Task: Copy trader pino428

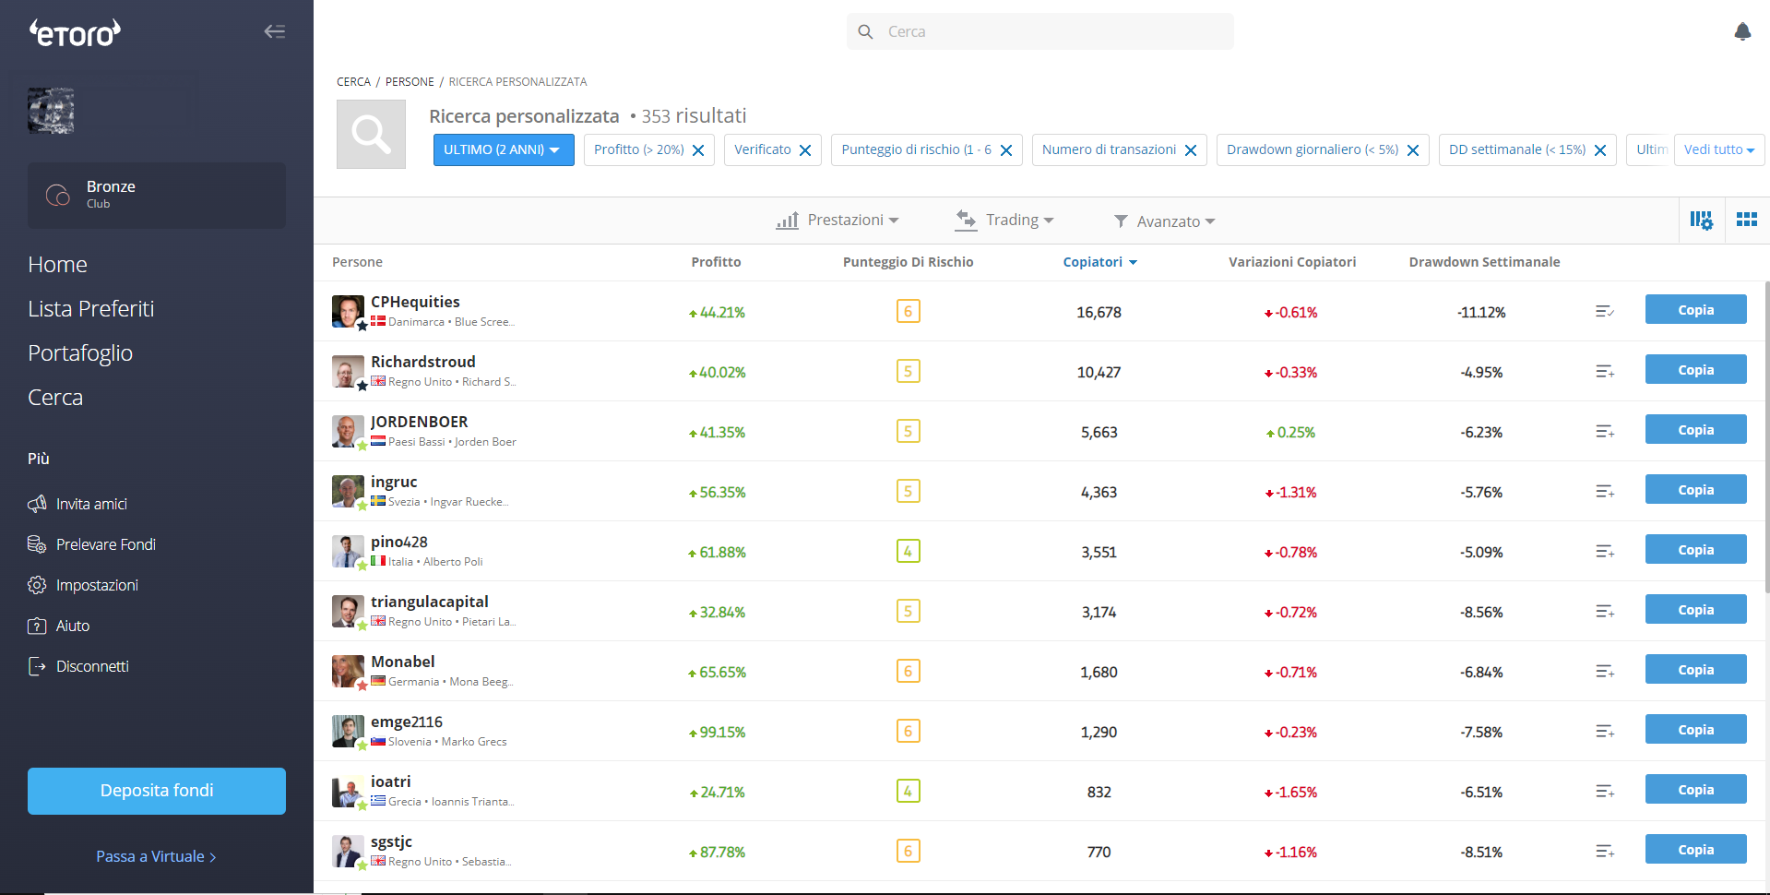Action: point(1695,550)
